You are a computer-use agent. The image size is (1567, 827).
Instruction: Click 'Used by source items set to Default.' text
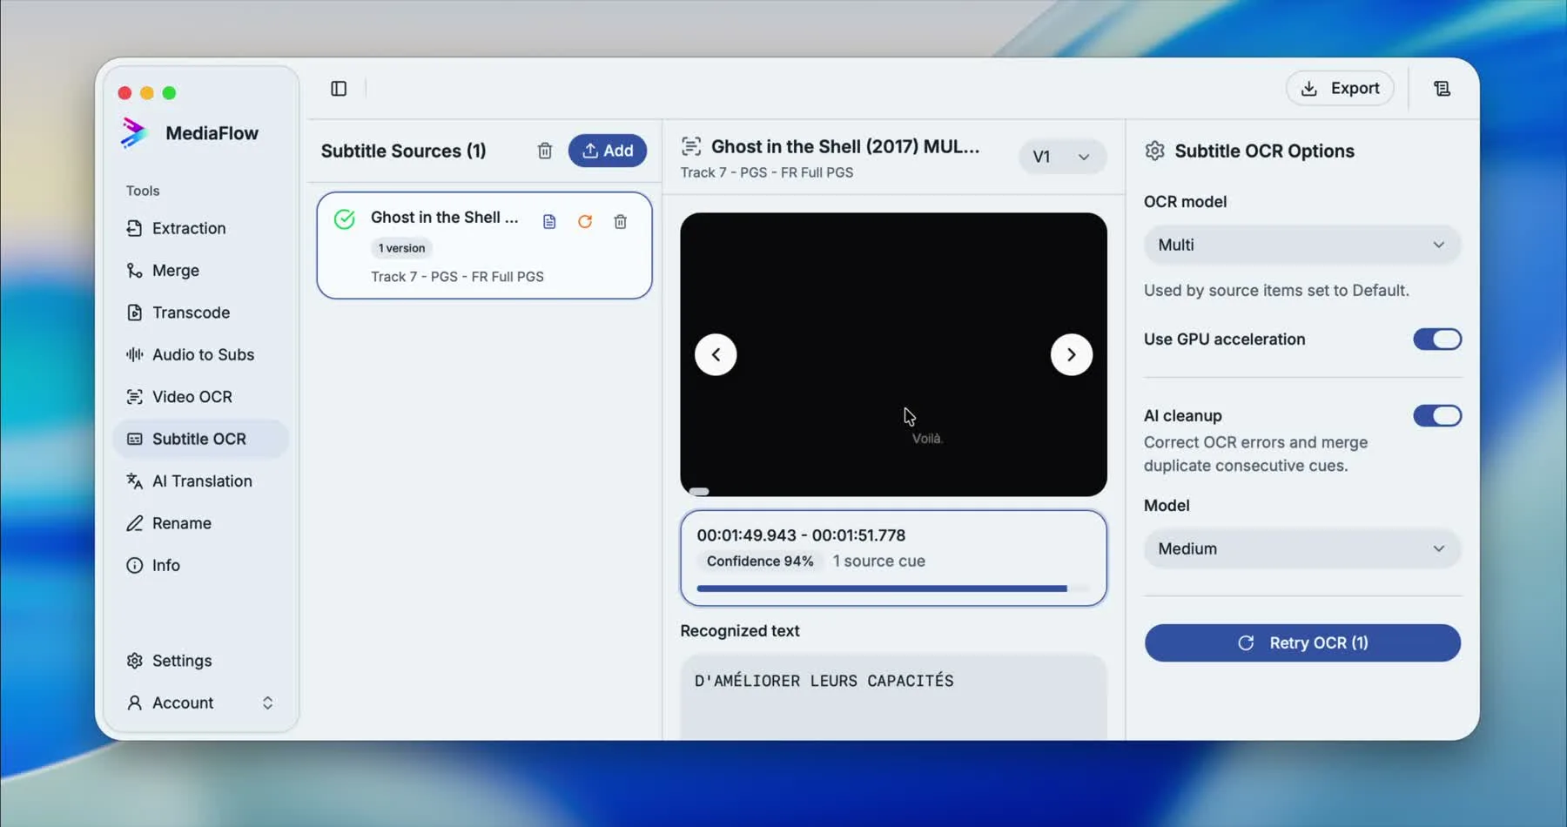click(1276, 291)
